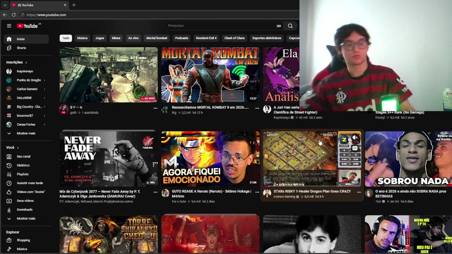Open Carlos Gamers subscription
This screenshot has height=254, width=452.
coord(26,89)
